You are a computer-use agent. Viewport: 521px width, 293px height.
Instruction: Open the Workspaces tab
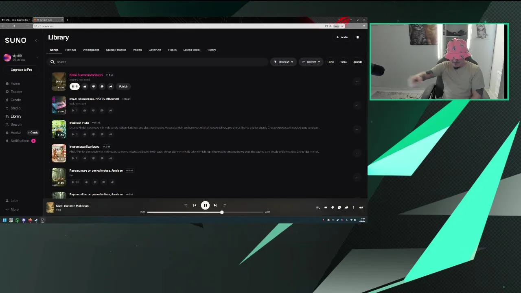91,50
